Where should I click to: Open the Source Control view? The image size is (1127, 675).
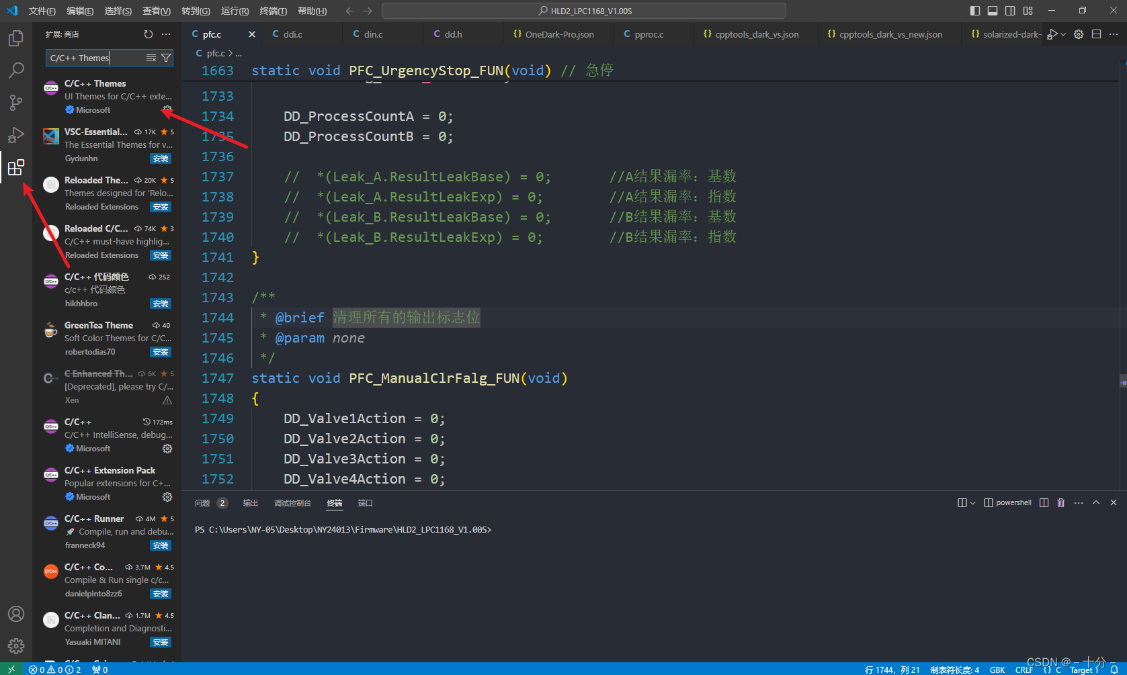[16, 103]
